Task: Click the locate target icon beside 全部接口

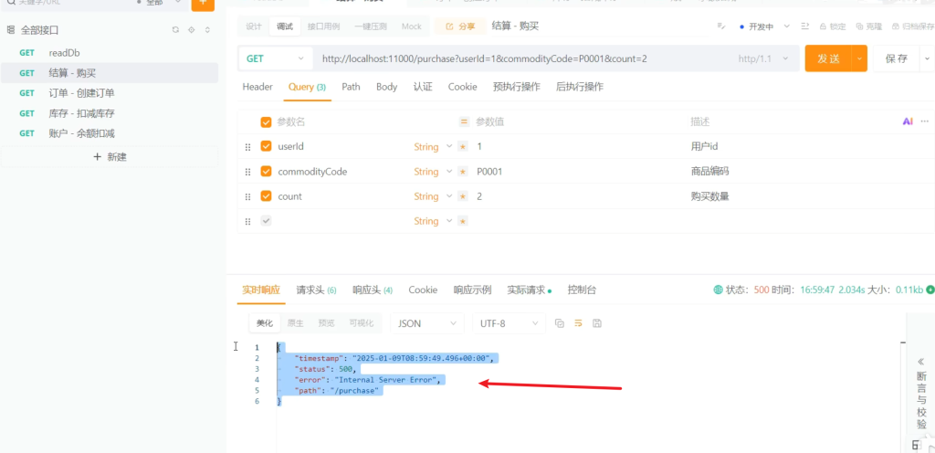Action: pos(191,30)
